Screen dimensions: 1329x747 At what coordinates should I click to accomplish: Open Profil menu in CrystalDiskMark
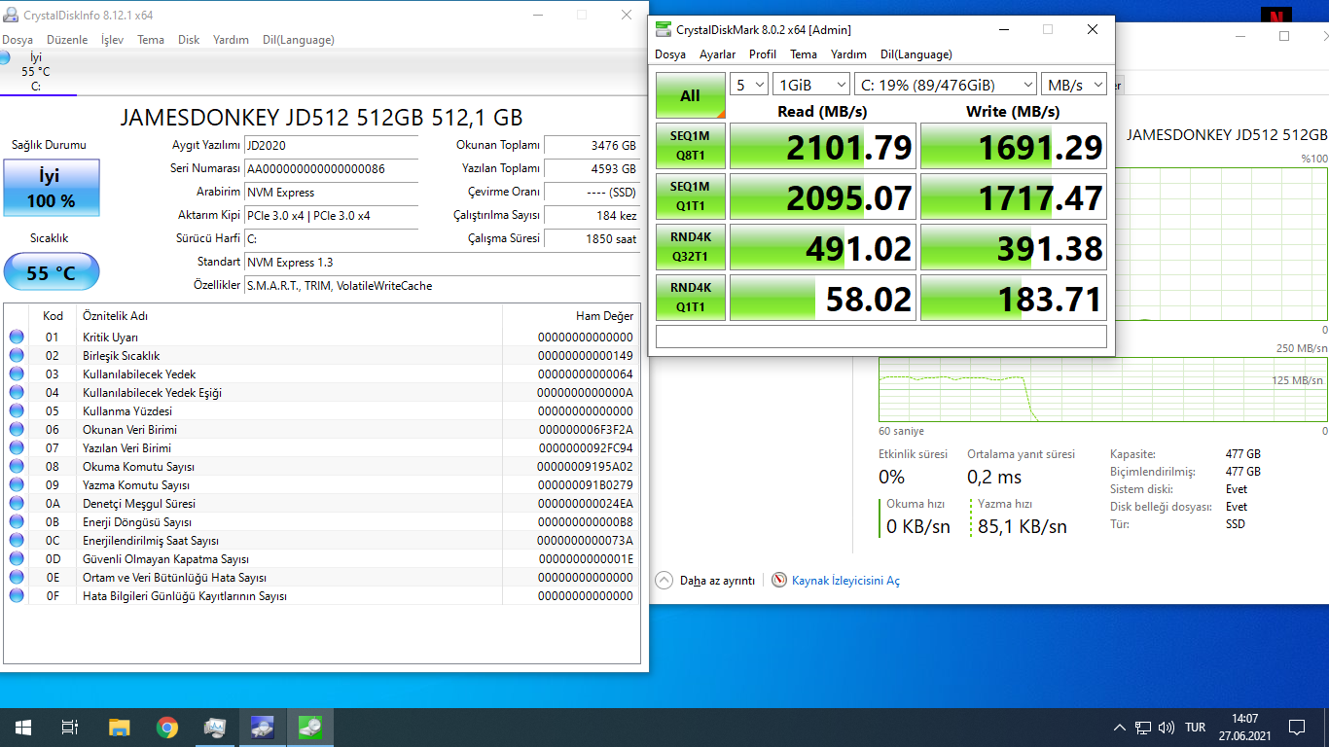pyautogui.click(x=763, y=54)
